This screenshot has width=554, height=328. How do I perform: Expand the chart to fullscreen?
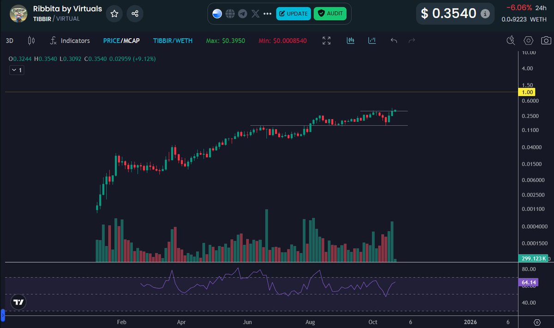pos(326,41)
